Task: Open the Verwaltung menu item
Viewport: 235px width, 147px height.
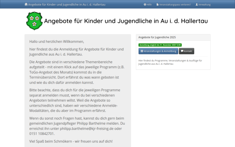Action: [x=203, y=4]
